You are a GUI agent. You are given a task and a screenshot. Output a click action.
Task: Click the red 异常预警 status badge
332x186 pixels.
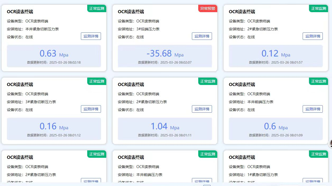tap(207, 8)
